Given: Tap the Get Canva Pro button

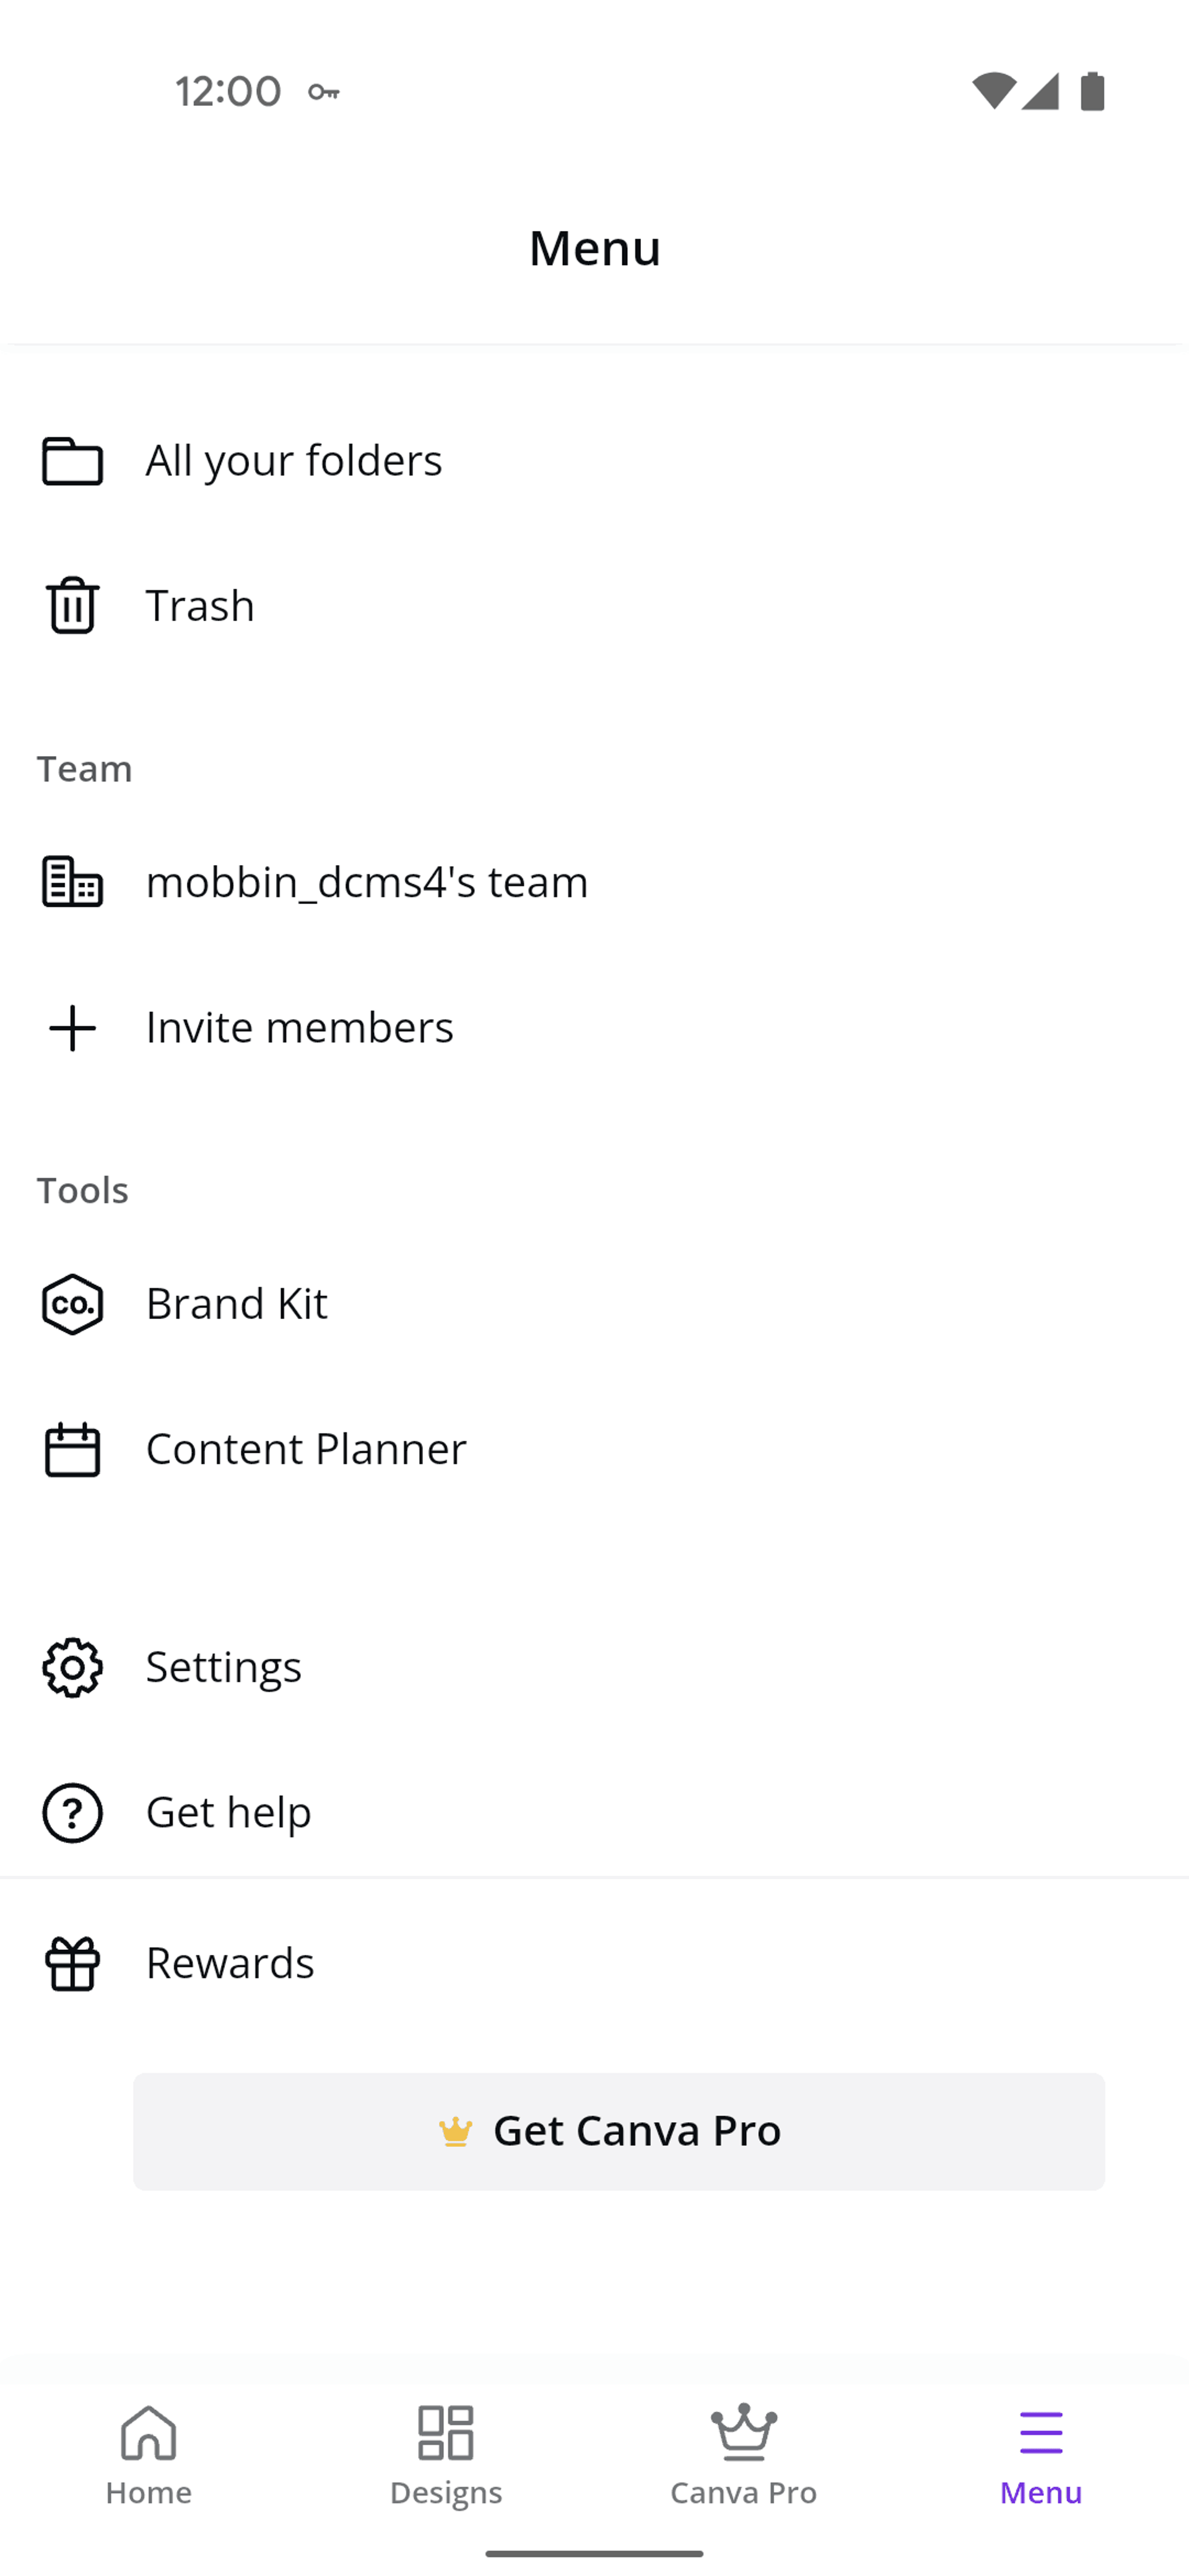Looking at the screenshot, I should pos(619,2131).
